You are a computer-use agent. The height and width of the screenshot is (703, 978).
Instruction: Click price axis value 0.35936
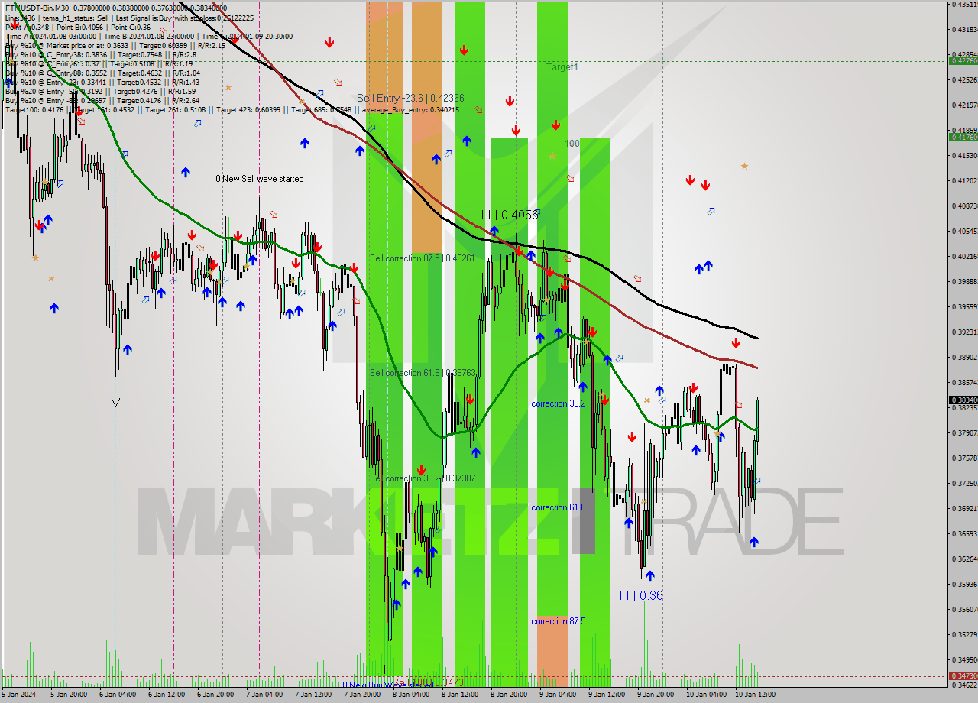(964, 585)
